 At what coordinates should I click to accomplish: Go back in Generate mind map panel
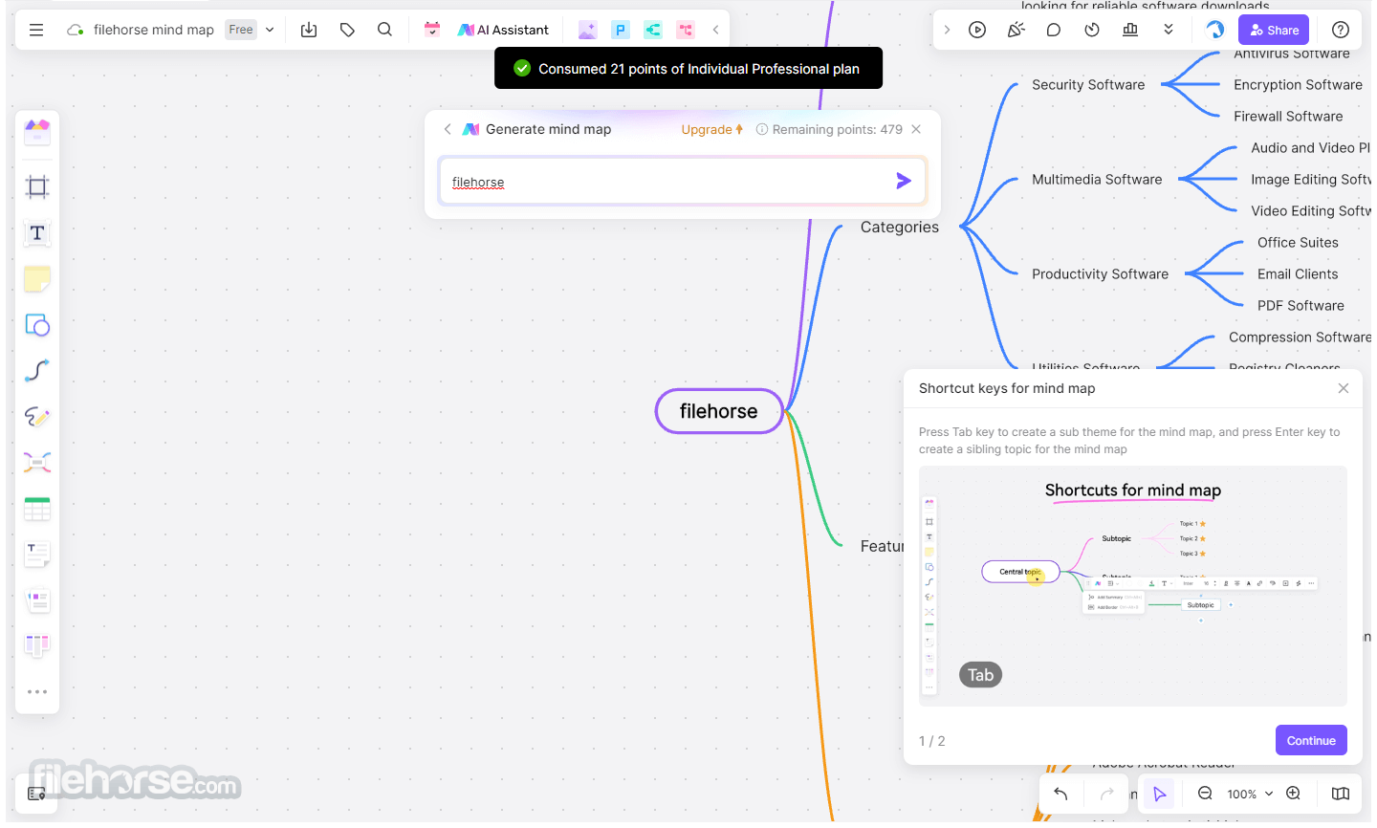(447, 129)
